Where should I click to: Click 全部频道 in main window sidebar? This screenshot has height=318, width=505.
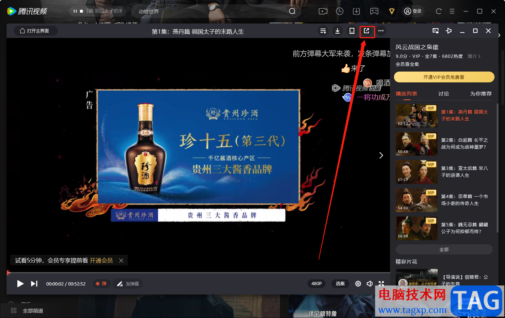(27, 311)
